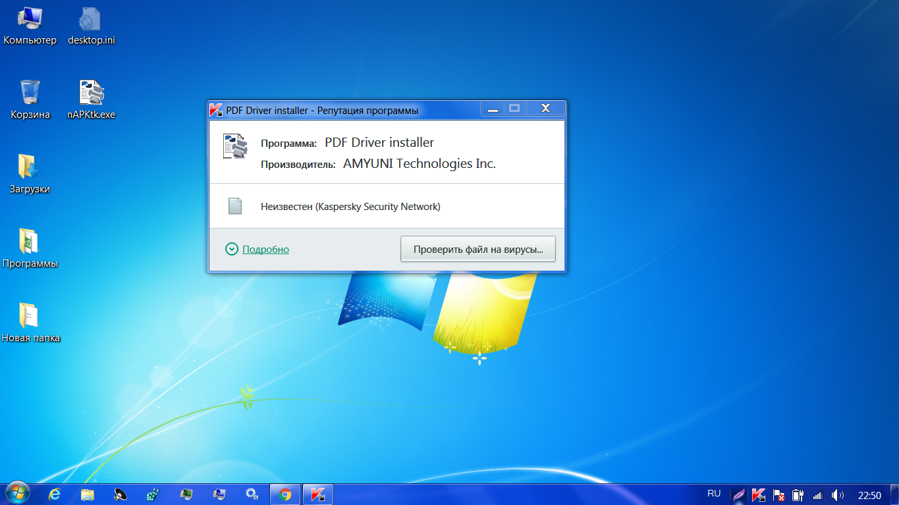
Task: Launch Internet Explorer from the taskbar
Action: pyautogui.click(x=55, y=494)
